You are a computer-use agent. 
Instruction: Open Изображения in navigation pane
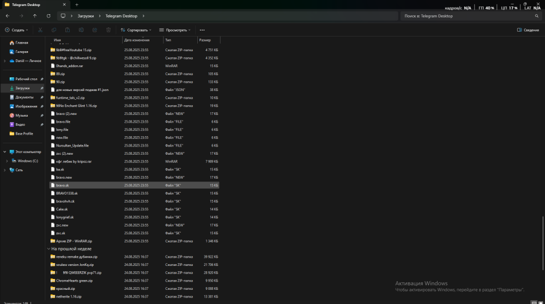(x=26, y=106)
